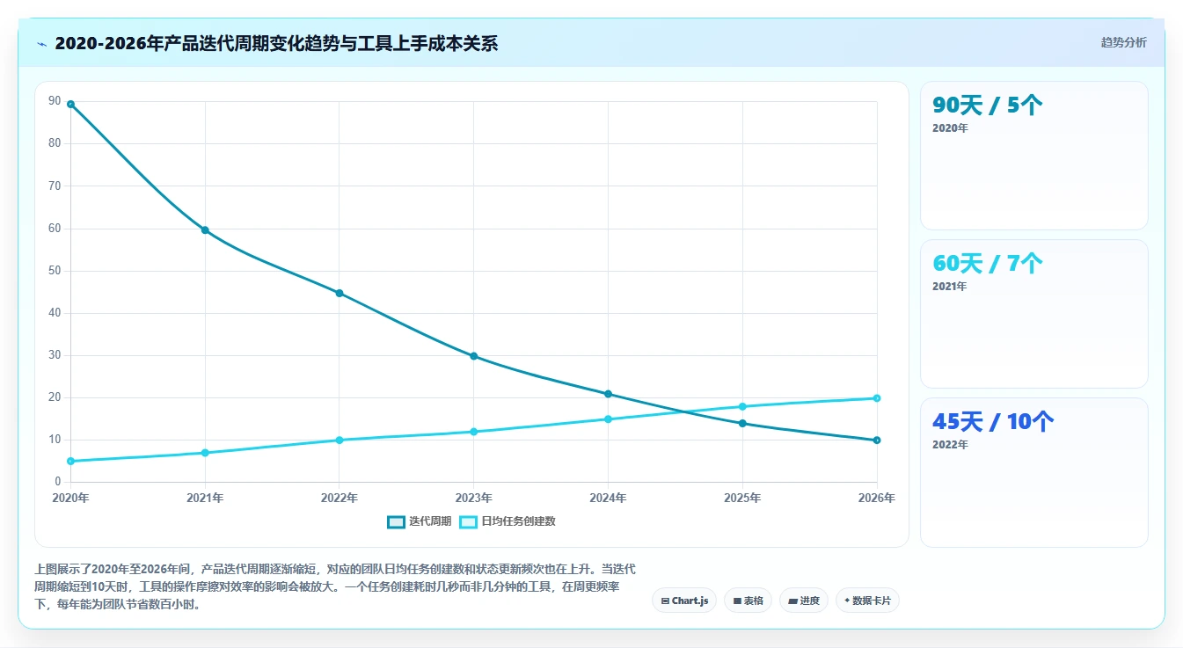
Task: Click the 2024 日均任务创建数 point at 15
Action: [608, 419]
